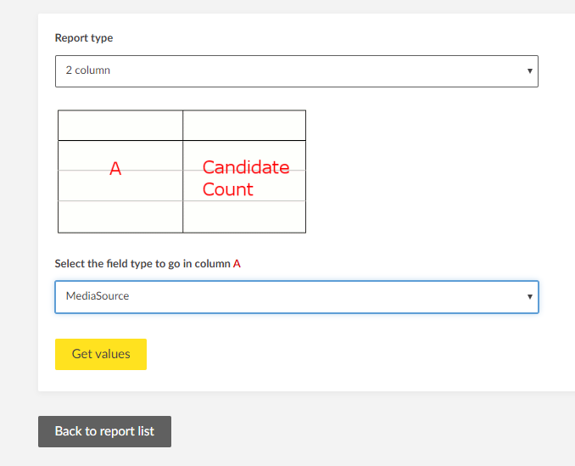Click the 'MediaSource' selected value text

[x=98, y=297]
